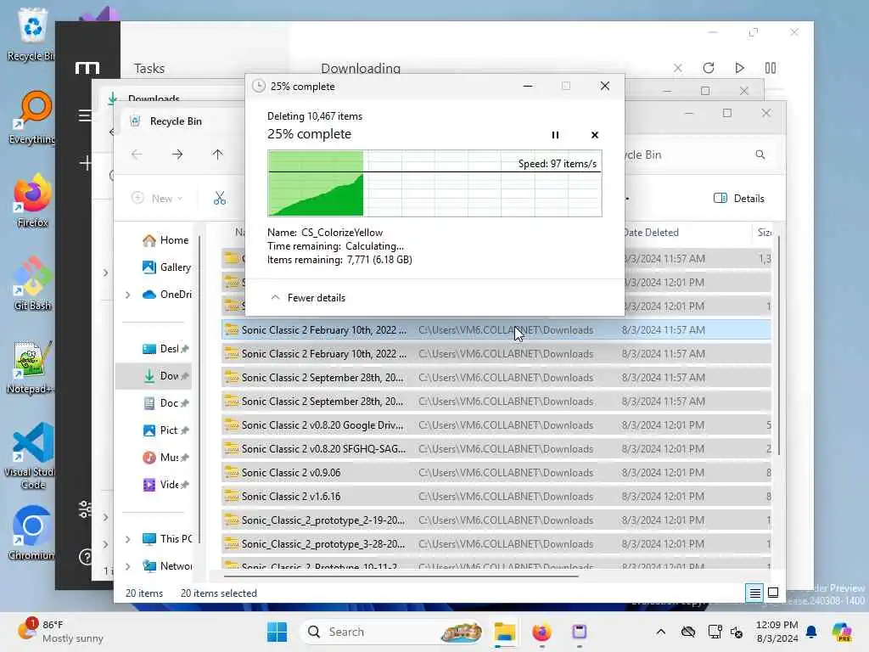This screenshot has height=652, width=869.
Task: Open Firefox from taskbar
Action: [541, 632]
